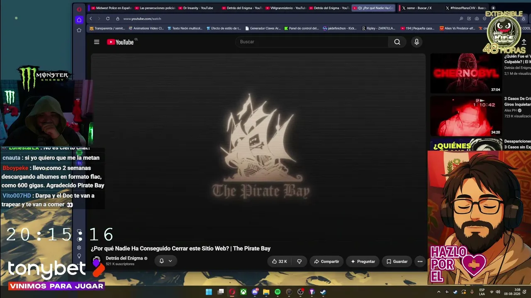Image resolution: width=531 pixels, height=298 pixels.
Task: Open a new browser tab with plus button
Action: [x=493, y=8]
